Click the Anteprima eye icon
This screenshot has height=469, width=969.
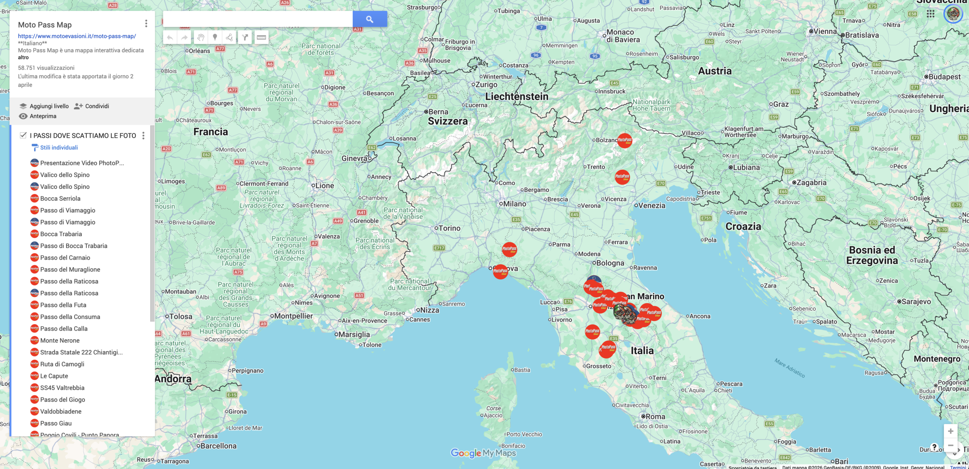[23, 116]
